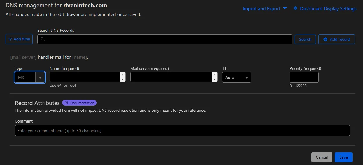The width and height of the screenshot is (363, 165).
Task: Click the Search button
Action: coord(305,39)
